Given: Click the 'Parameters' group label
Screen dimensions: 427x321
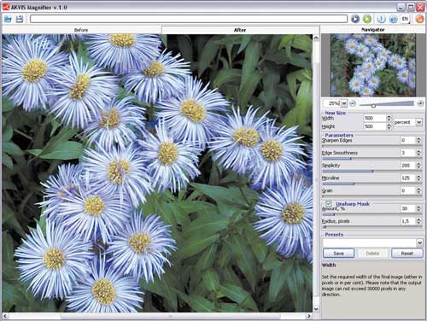Looking at the screenshot, I should (x=339, y=135).
